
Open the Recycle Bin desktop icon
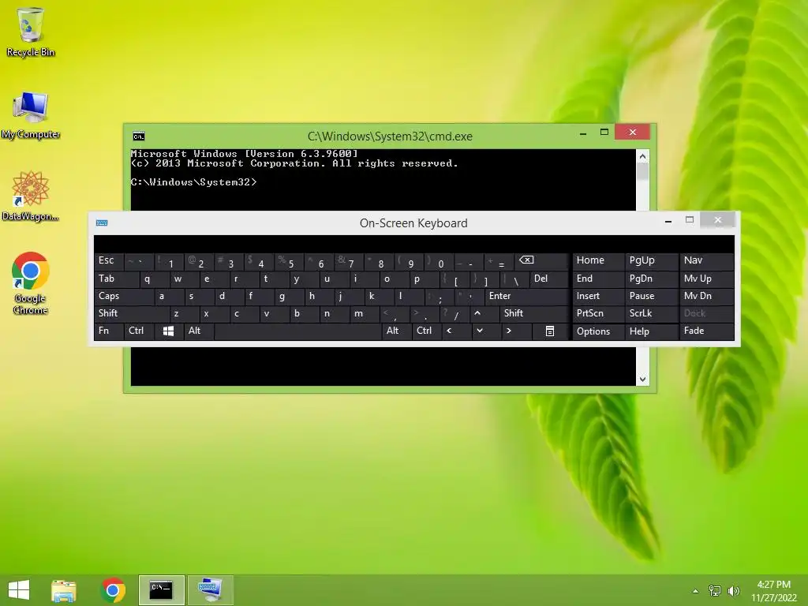click(31, 32)
